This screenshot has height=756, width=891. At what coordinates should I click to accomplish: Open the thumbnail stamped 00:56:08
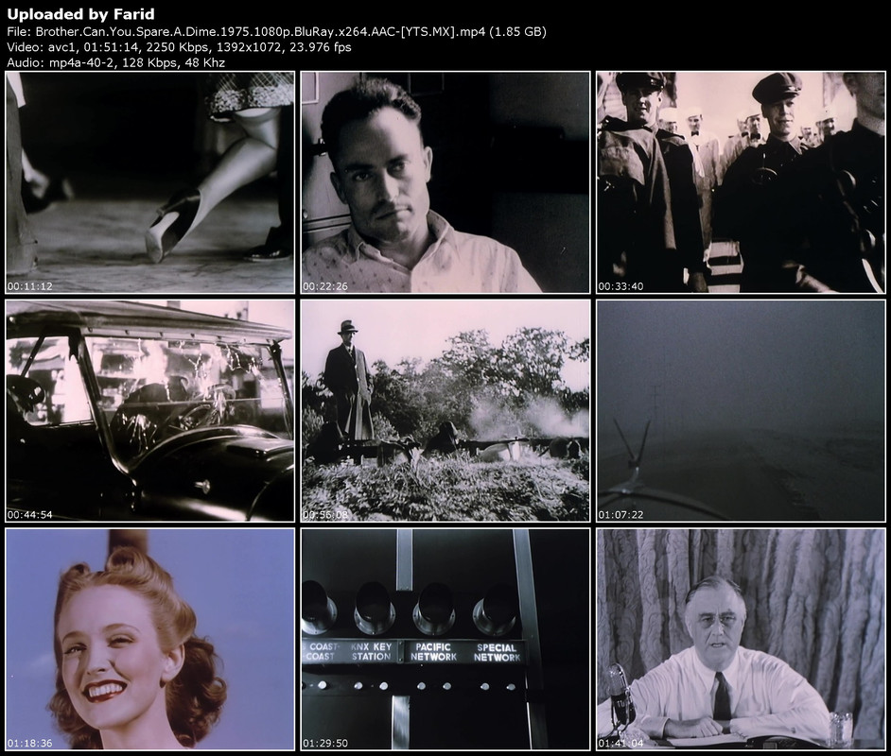[445, 411]
